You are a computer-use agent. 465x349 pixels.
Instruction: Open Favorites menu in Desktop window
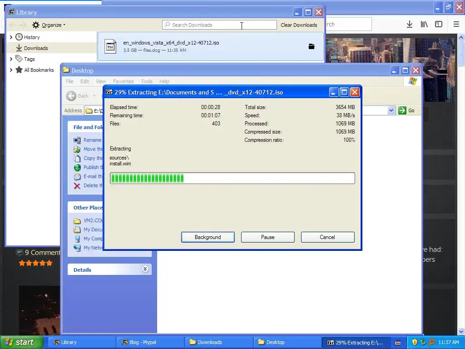click(x=124, y=81)
